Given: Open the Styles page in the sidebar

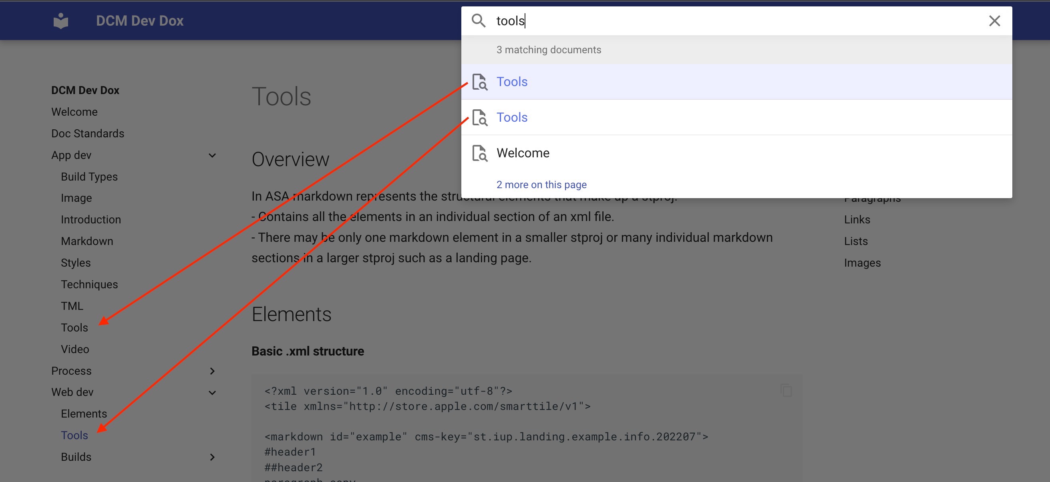Looking at the screenshot, I should point(76,263).
